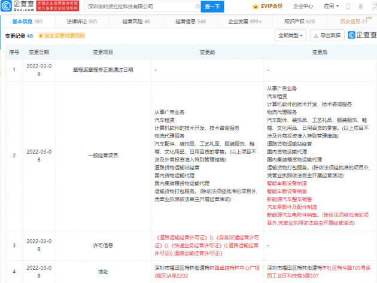Click 变更项目 column header
The width and height of the screenshot is (377, 283).
click(103, 52)
